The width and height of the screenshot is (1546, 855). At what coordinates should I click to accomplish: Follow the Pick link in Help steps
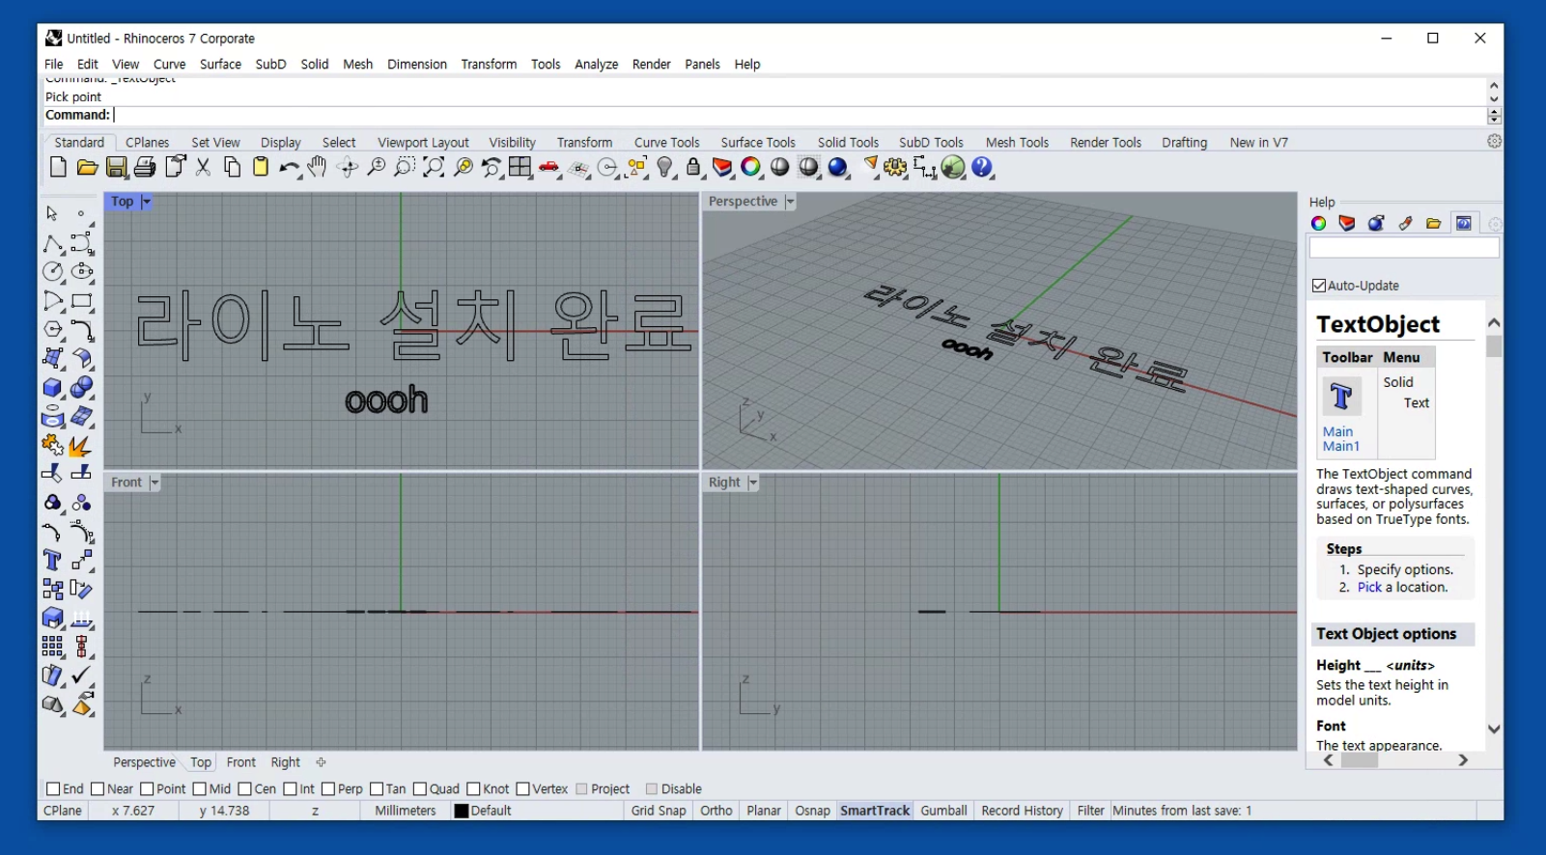[x=1369, y=587]
